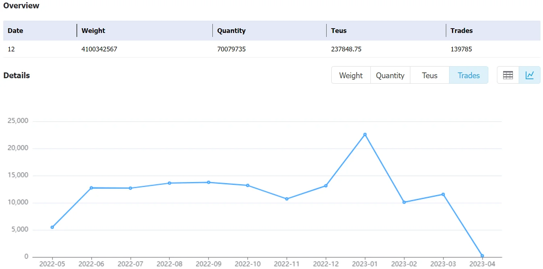
Task: Click the 2022-09 data point
Action: click(x=208, y=182)
